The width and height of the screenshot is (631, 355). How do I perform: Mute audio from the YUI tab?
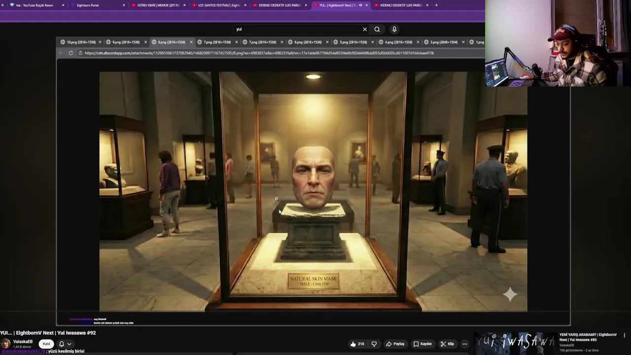(360, 5)
